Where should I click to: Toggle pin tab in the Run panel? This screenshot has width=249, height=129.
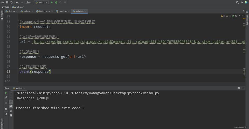click(6, 114)
